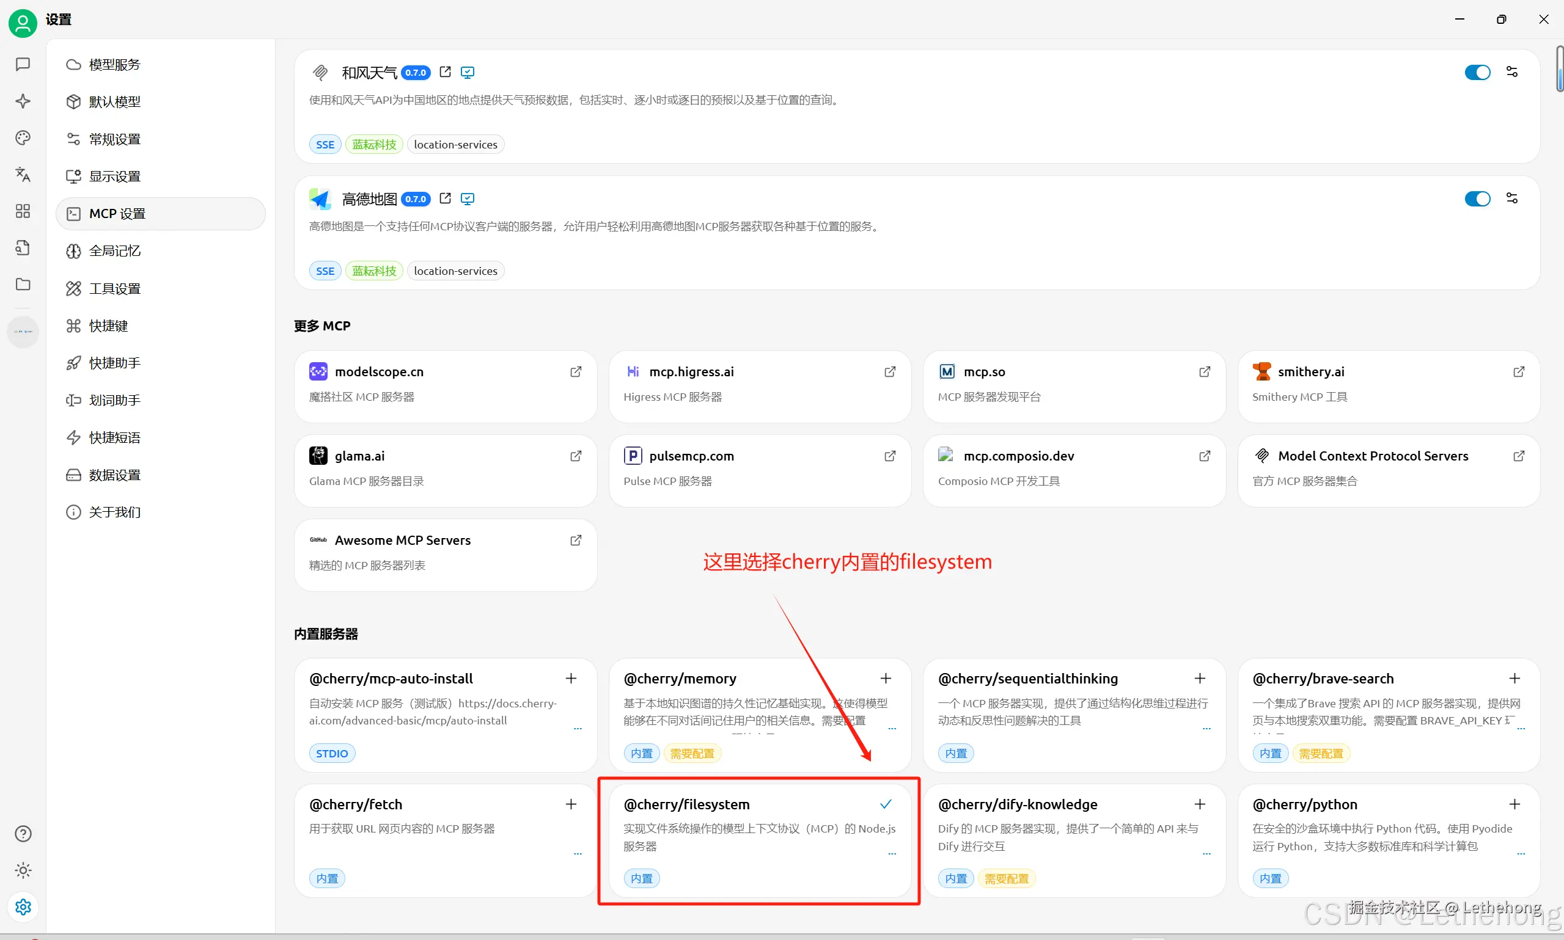Open the mini-apps grid sidebar icon
The image size is (1564, 940).
tap(23, 211)
